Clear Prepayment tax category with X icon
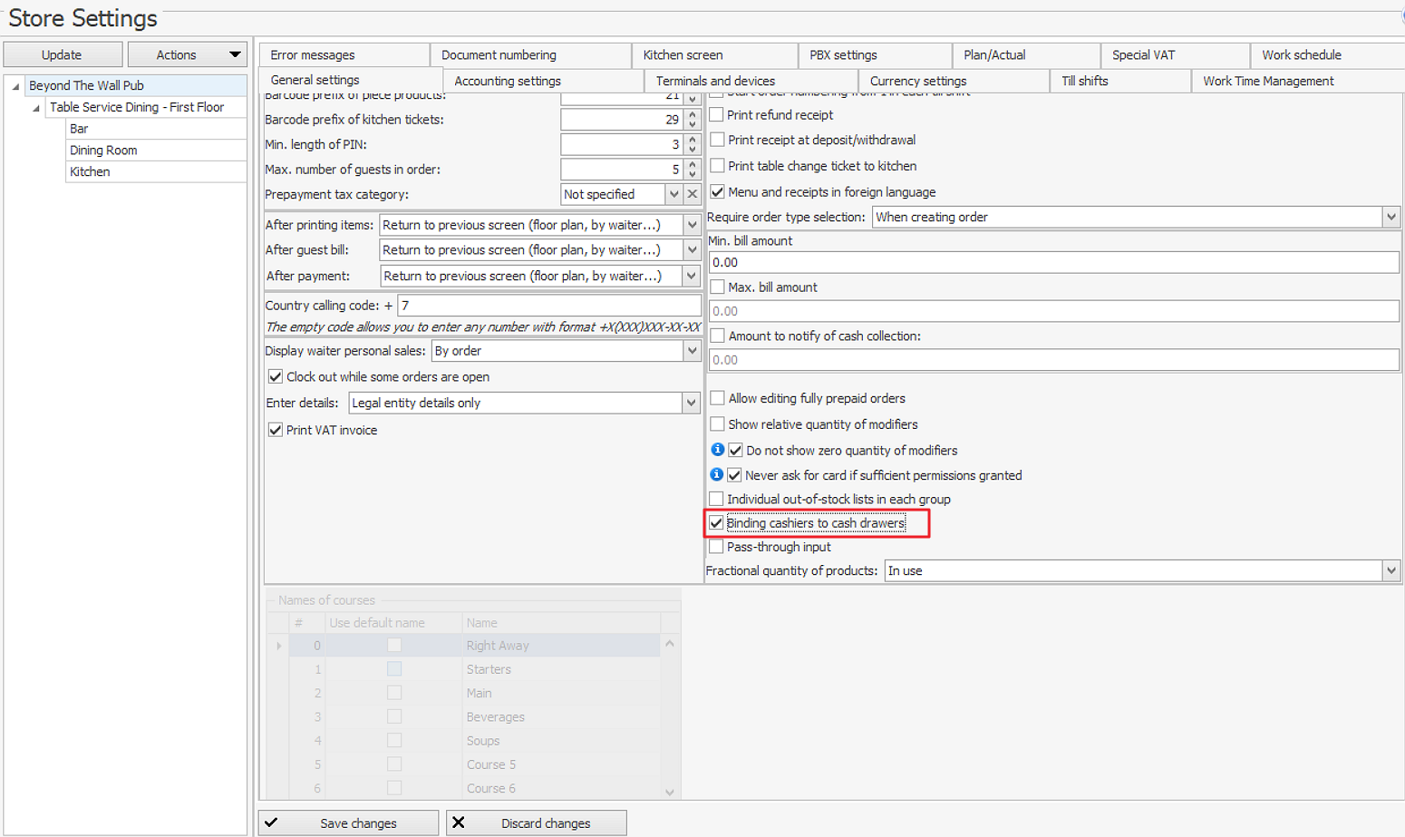Screen dimensions: 1405x837 click(x=693, y=194)
